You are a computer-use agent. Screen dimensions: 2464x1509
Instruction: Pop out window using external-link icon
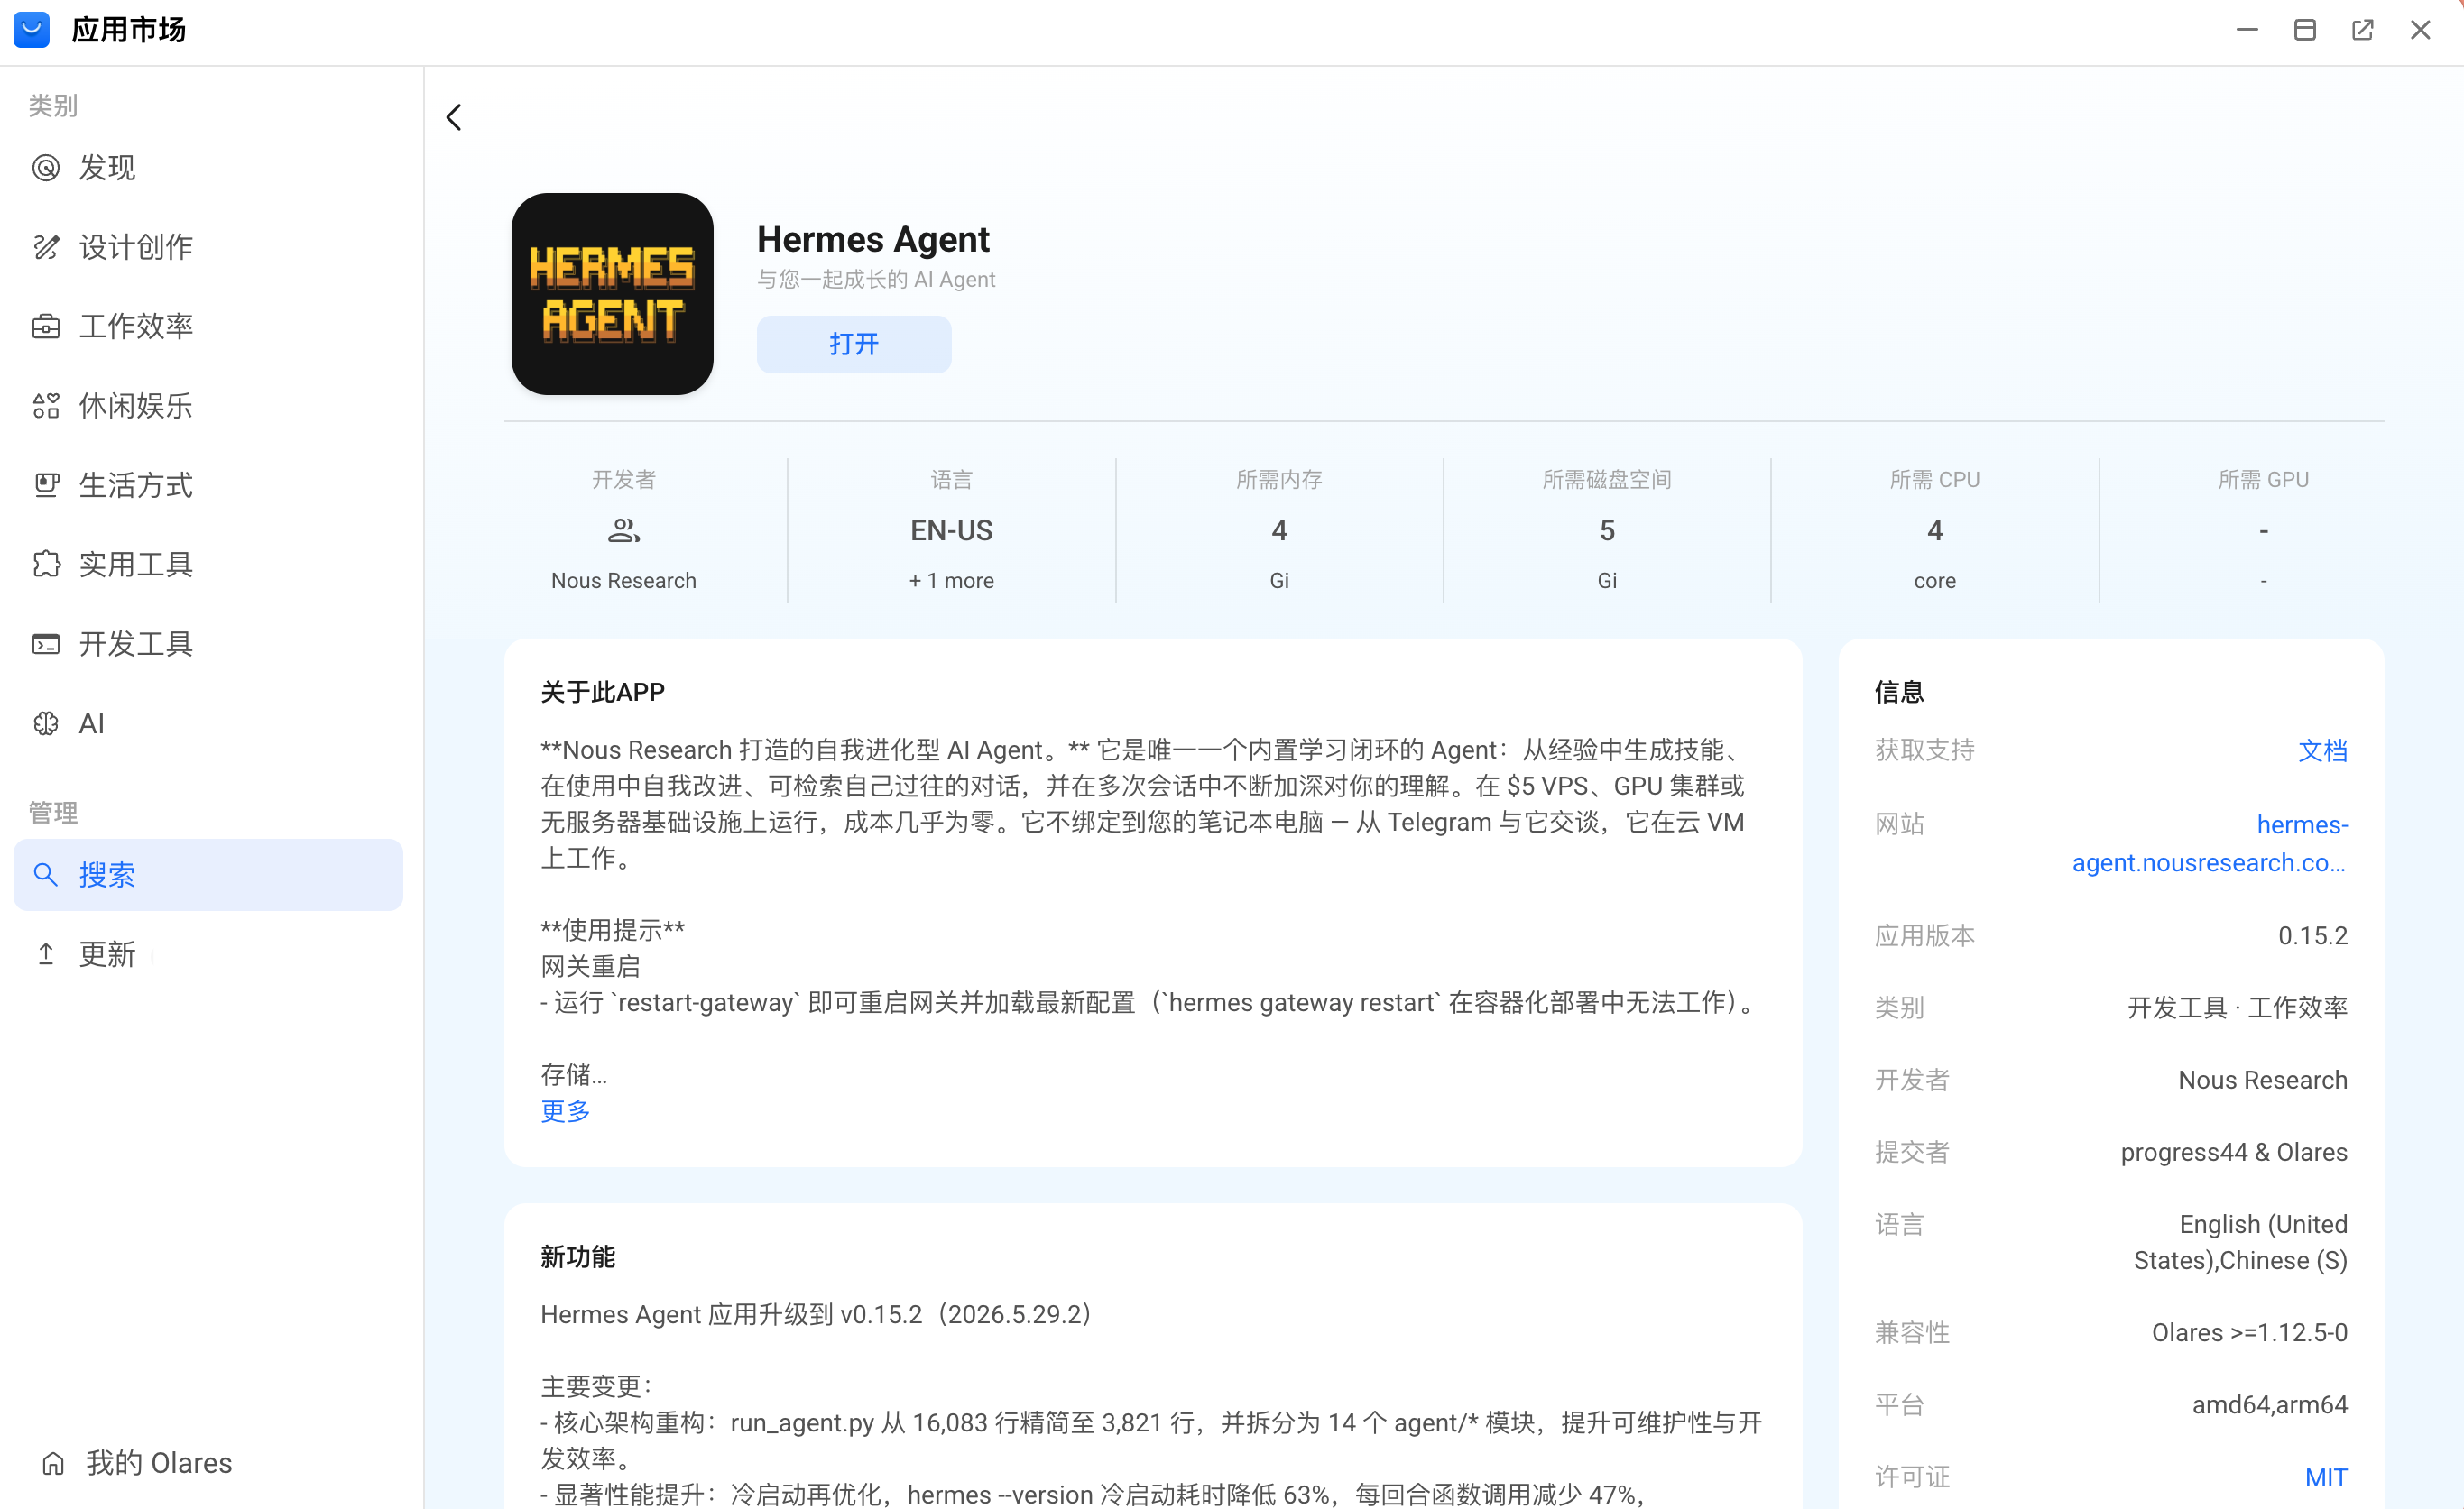(x=2362, y=30)
